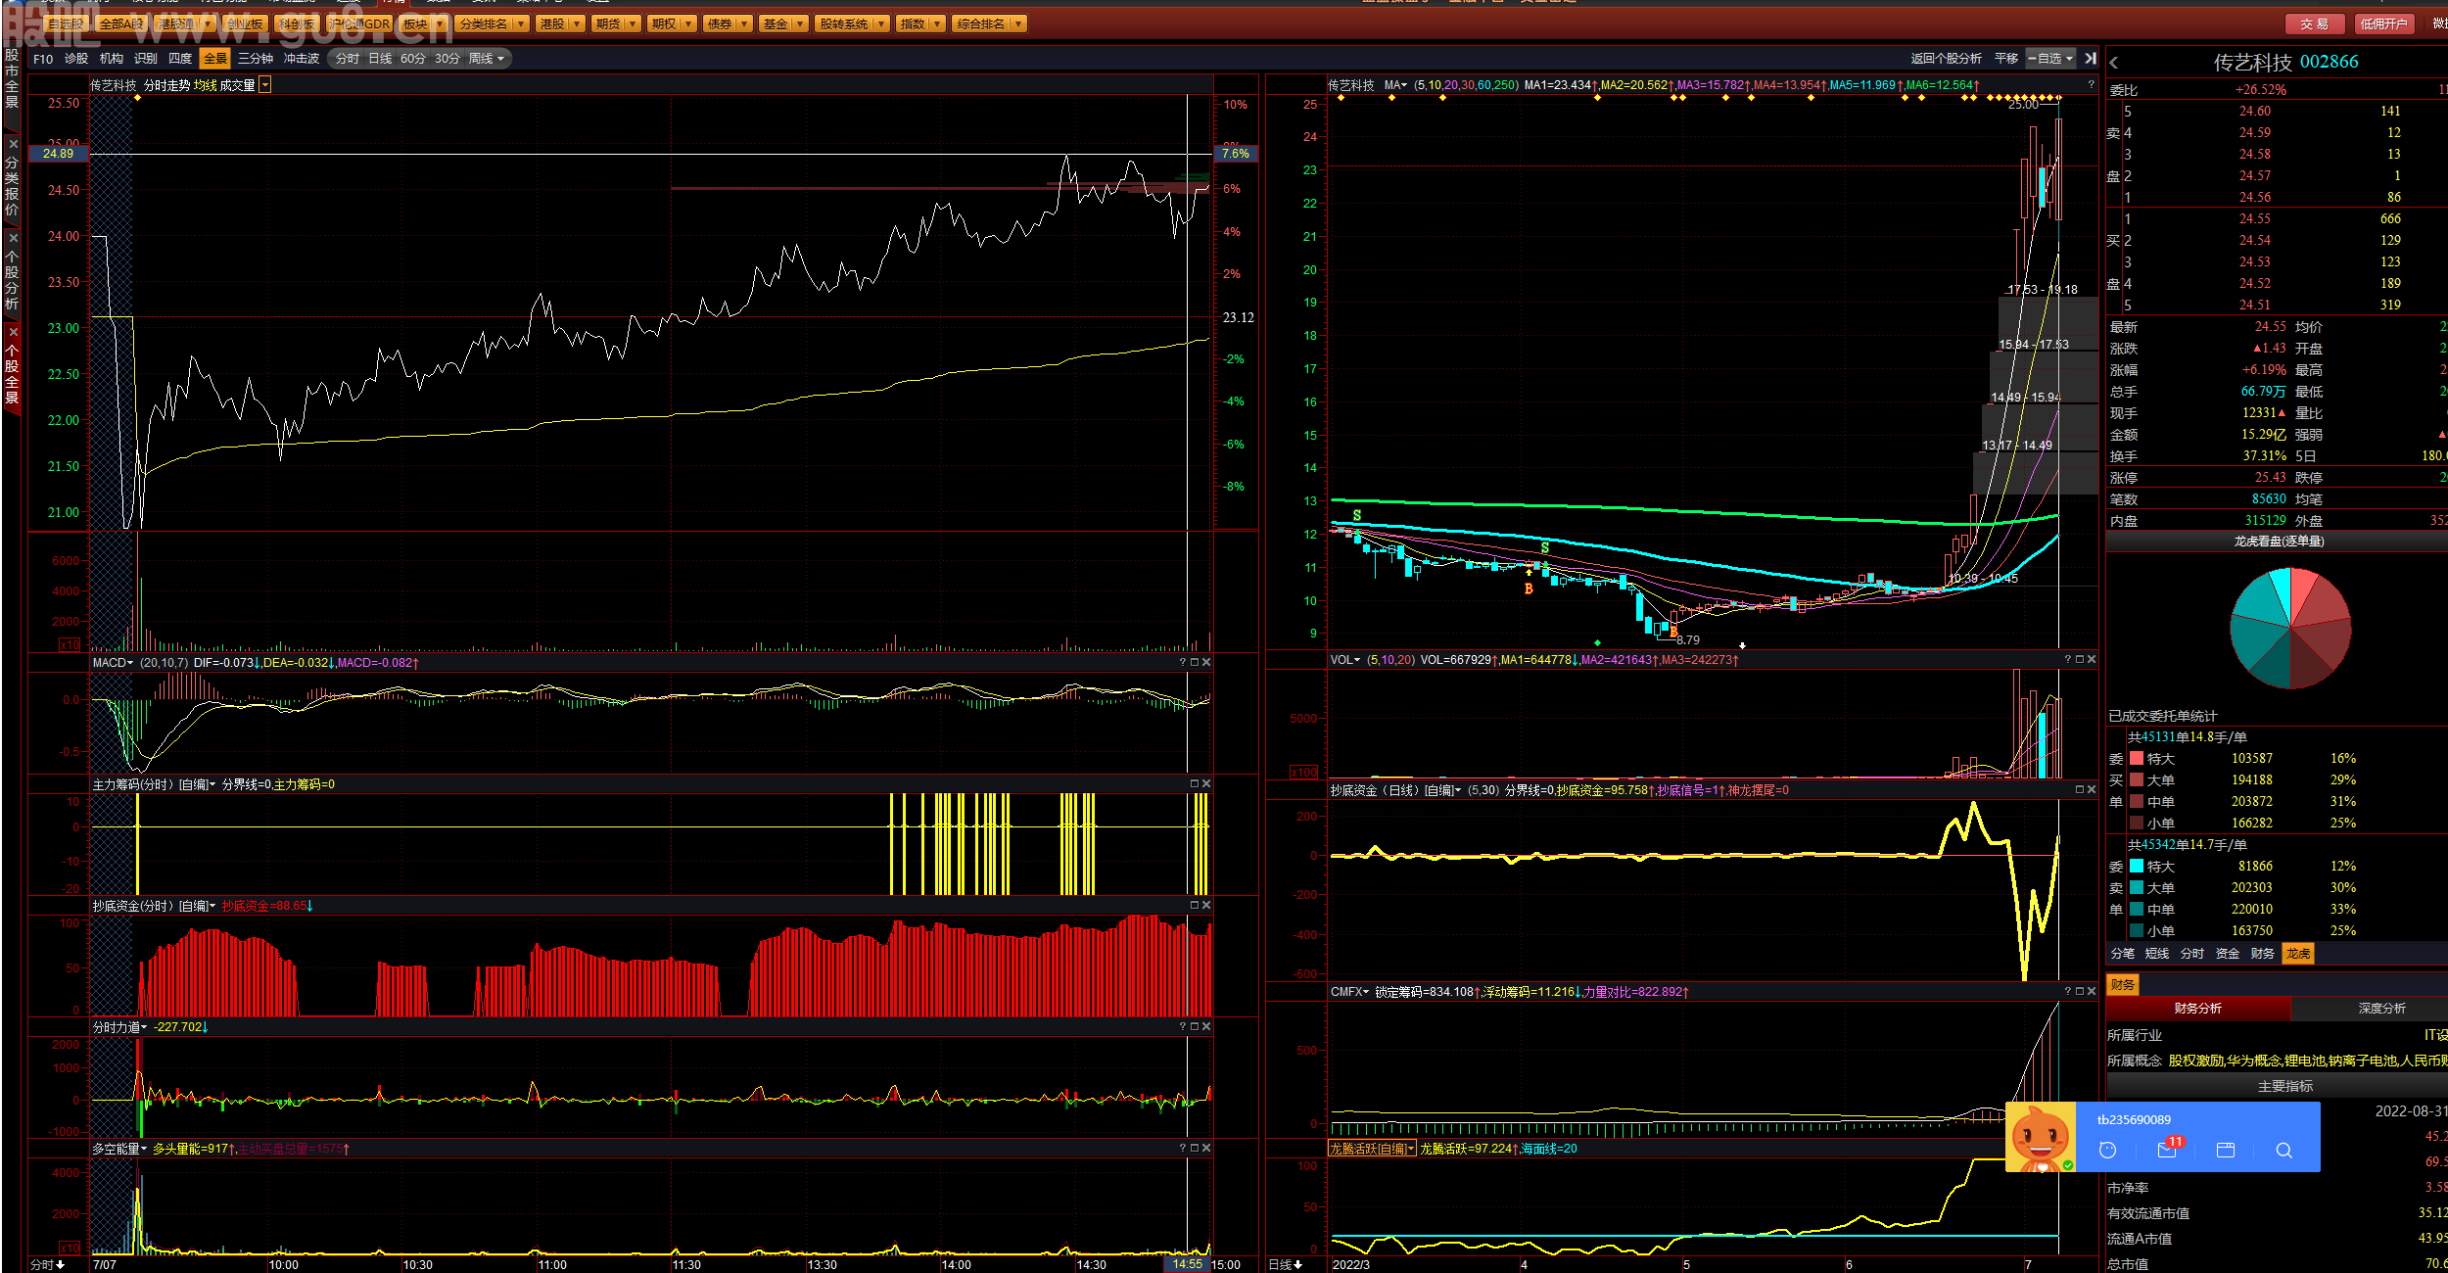The height and width of the screenshot is (1273, 2448).
Task: Switch to the 三分钟 tab
Action: point(256,59)
